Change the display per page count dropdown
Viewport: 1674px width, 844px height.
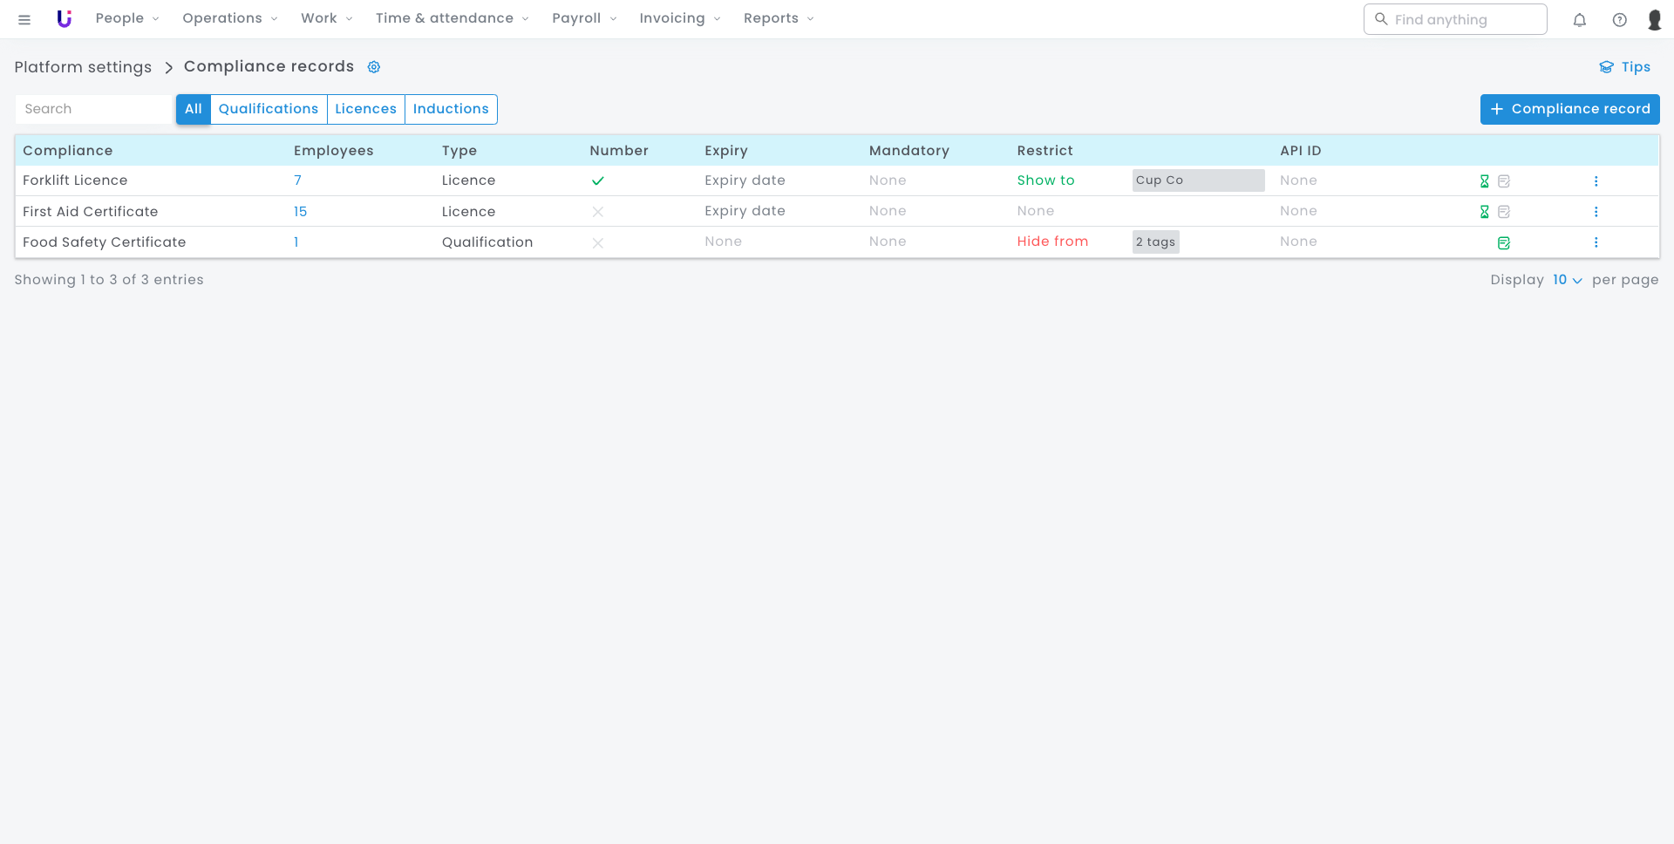point(1567,280)
